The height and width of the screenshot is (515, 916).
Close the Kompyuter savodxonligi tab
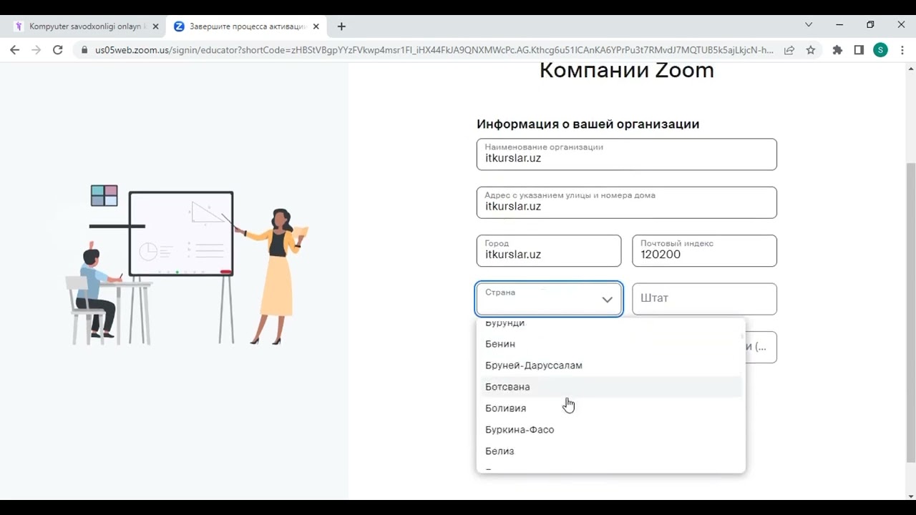pos(155,26)
